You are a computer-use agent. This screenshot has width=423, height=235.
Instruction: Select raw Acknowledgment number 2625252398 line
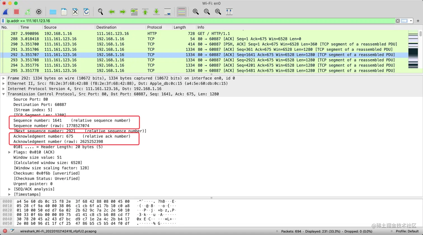[x=58, y=142]
